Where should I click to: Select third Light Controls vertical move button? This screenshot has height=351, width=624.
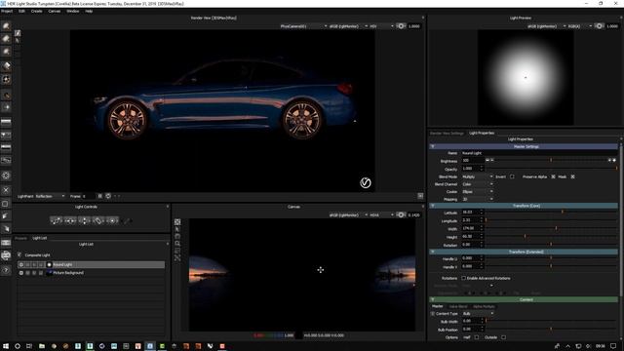tap(85, 220)
